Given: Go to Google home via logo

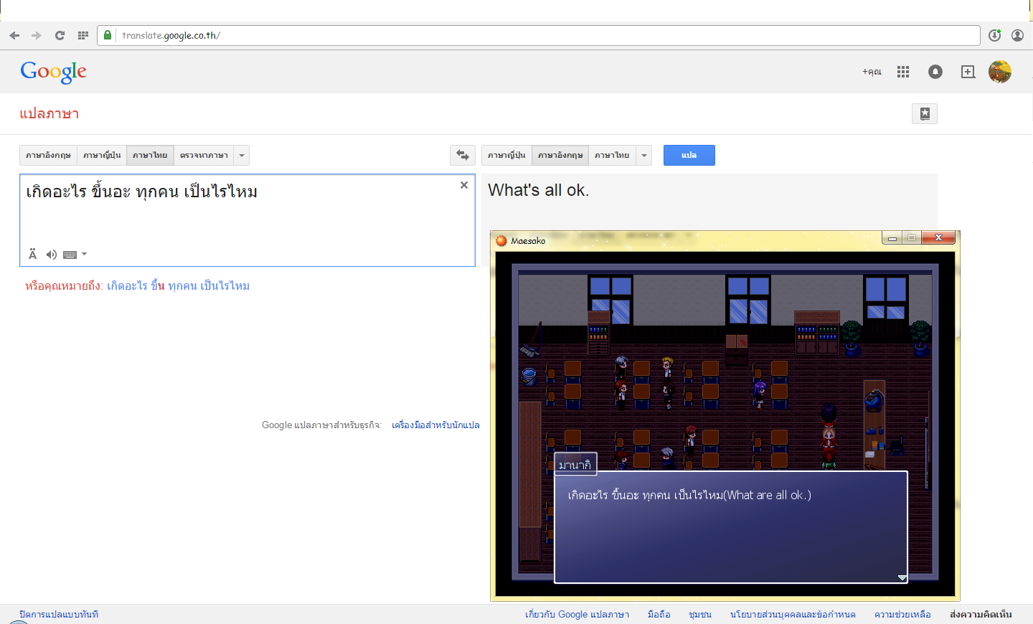Looking at the screenshot, I should click(54, 72).
